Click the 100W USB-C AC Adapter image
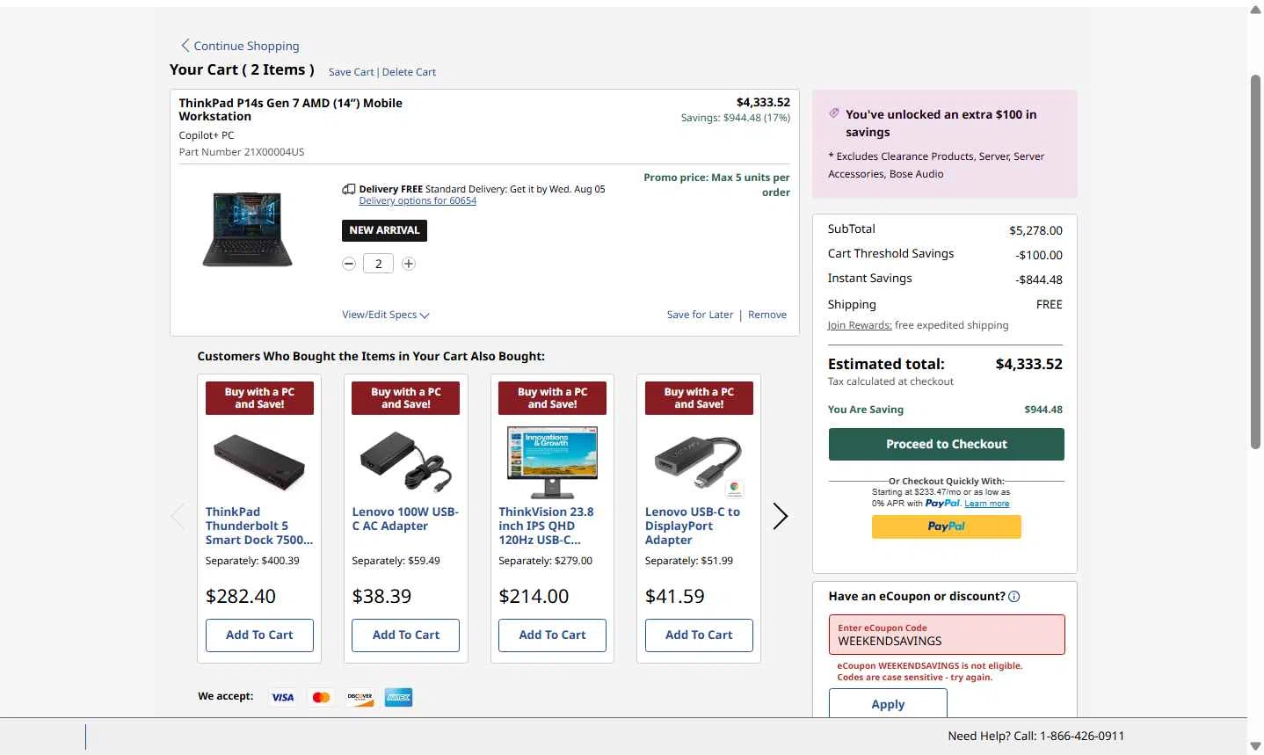Viewport: 1264px width, 755px height. tap(406, 461)
